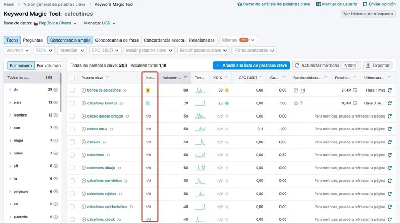This screenshot has height=223, width=400.
Task: Add tienda de calcetines via plus icon
Action: 84,90
